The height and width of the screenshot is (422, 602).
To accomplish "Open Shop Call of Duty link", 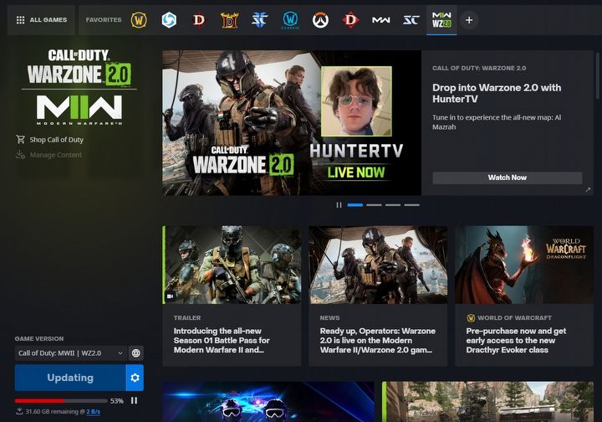I will tap(56, 140).
